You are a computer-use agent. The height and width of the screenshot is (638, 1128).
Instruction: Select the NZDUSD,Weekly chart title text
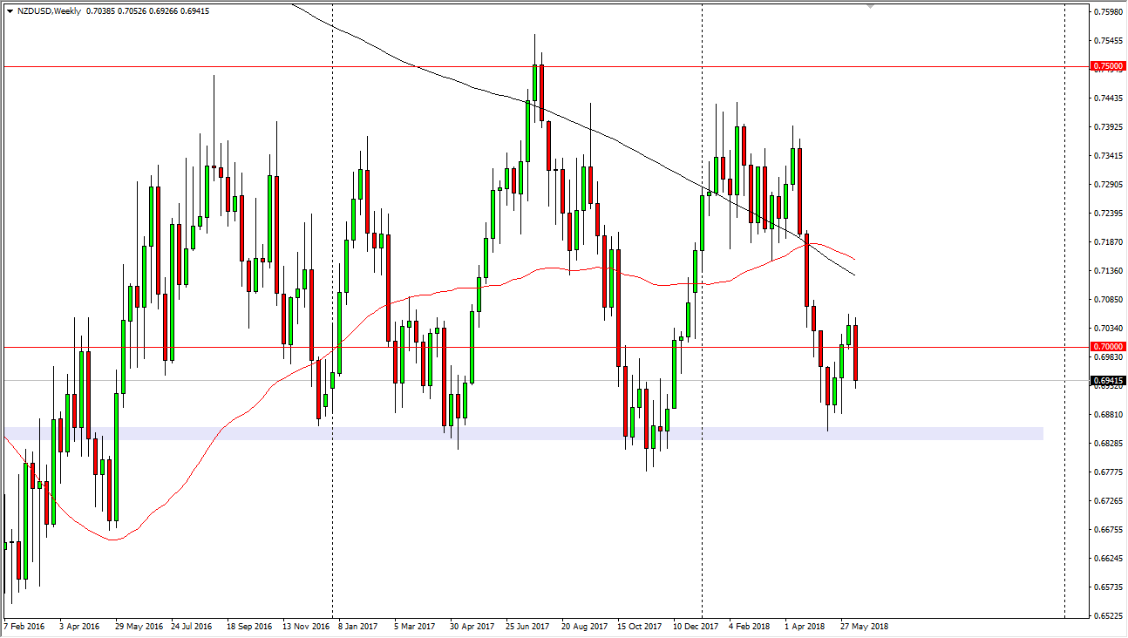click(x=47, y=10)
